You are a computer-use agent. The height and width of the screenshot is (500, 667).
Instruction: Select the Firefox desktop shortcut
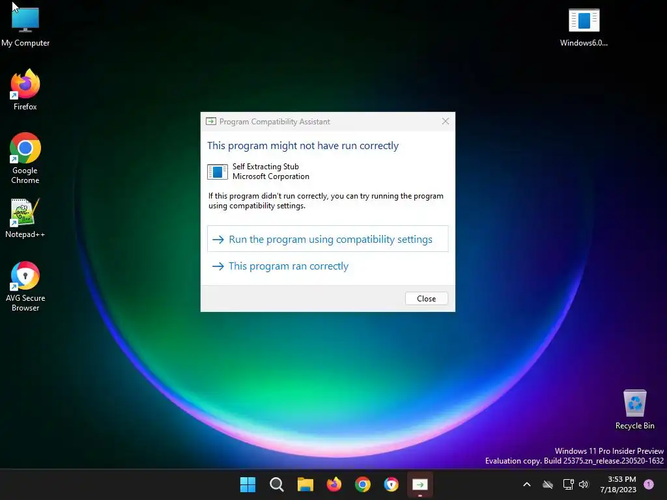tap(25, 90)
